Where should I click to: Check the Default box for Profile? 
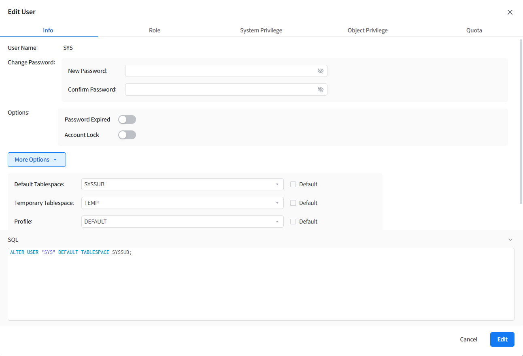293,222
